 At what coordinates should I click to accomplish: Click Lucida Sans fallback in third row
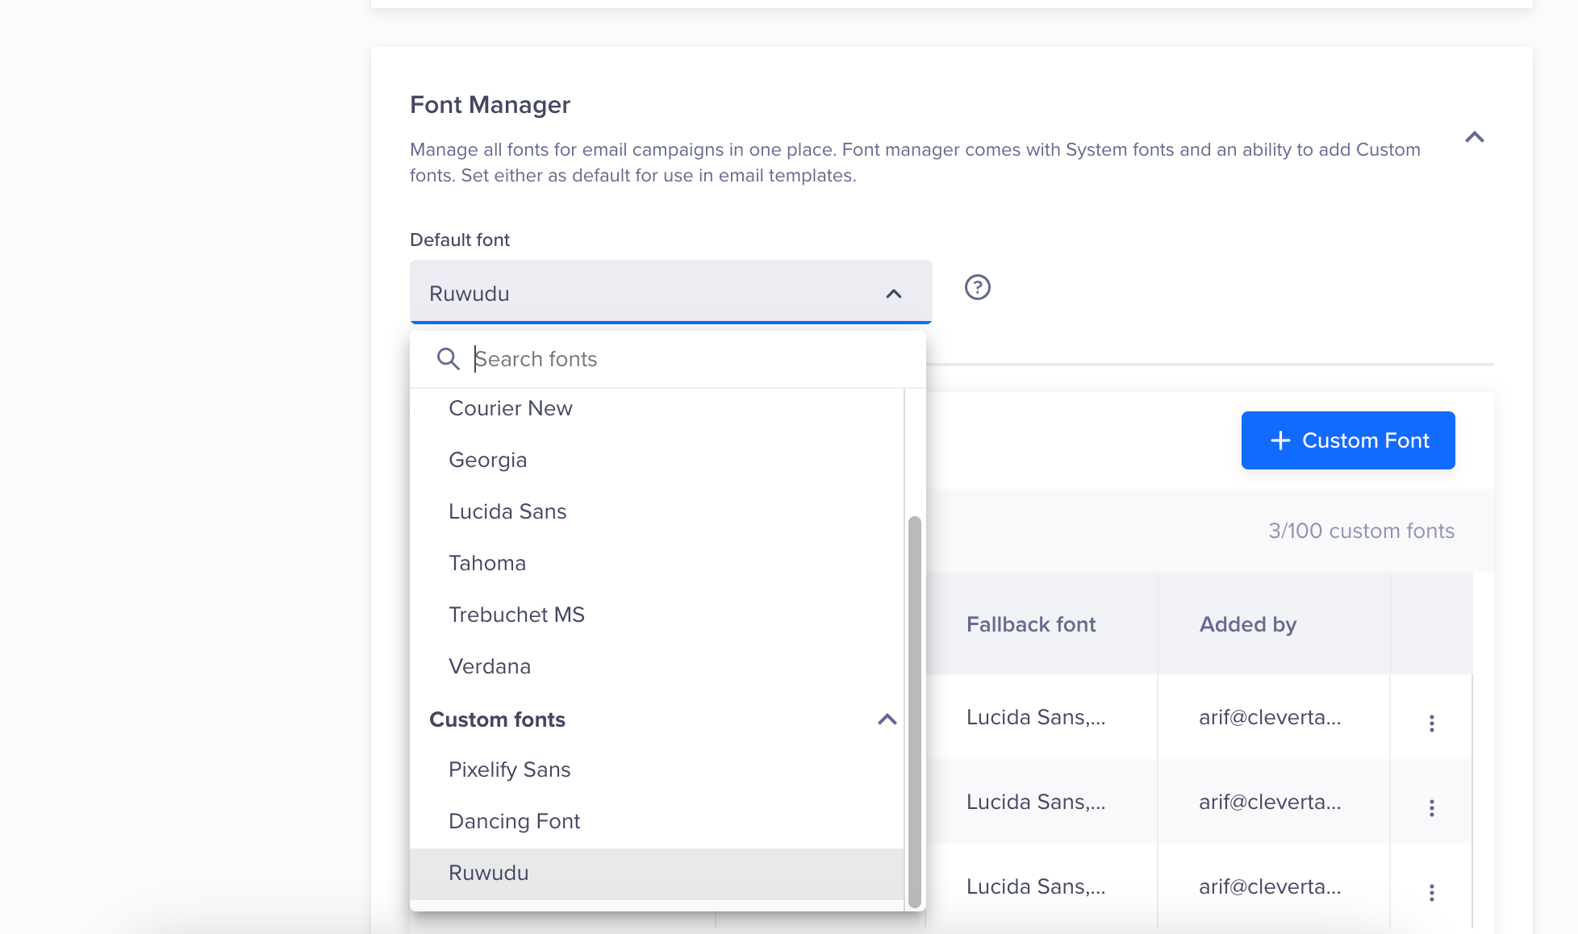pyautogui.click(x=1036, y=886)
